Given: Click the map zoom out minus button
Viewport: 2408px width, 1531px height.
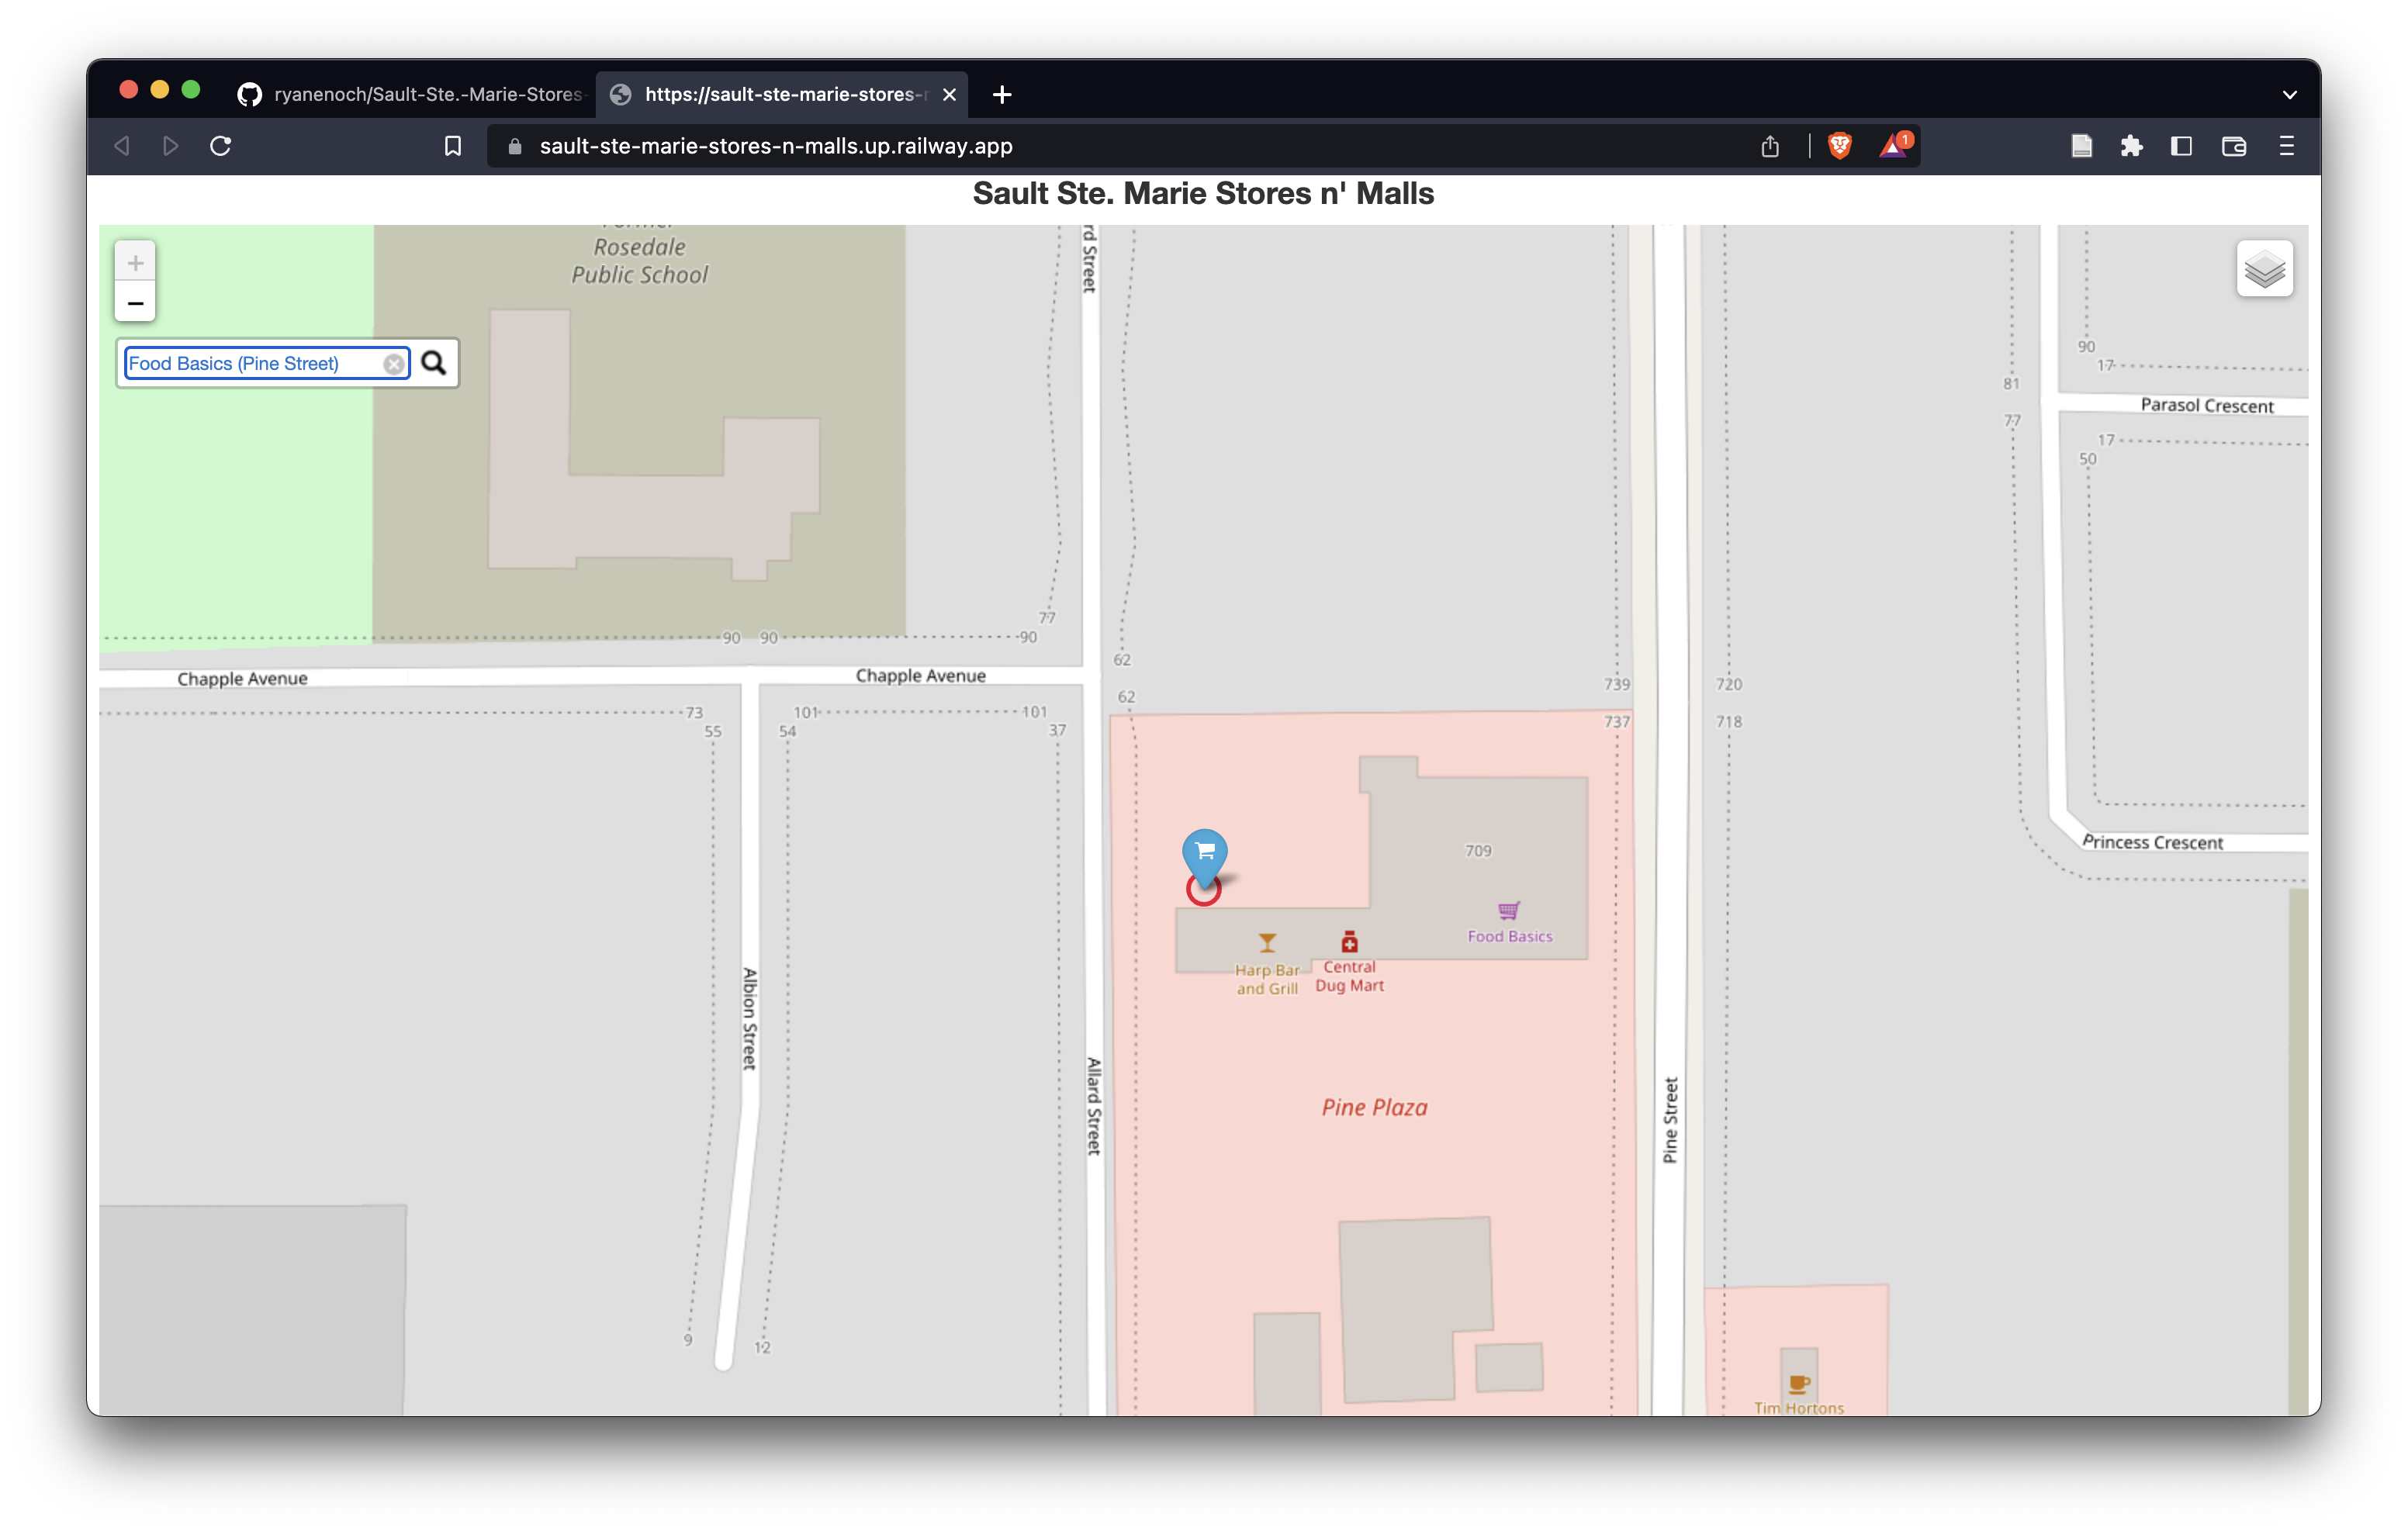Looking at the screenshot, I should (135, 303).
